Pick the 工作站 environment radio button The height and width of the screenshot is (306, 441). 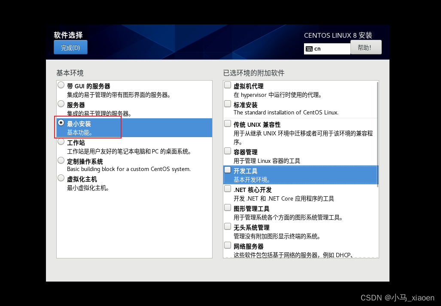[61, 141]
